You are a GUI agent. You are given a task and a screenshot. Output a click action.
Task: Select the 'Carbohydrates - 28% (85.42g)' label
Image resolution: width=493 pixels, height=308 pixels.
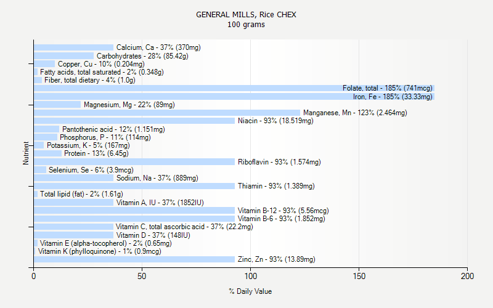(142, 56)
